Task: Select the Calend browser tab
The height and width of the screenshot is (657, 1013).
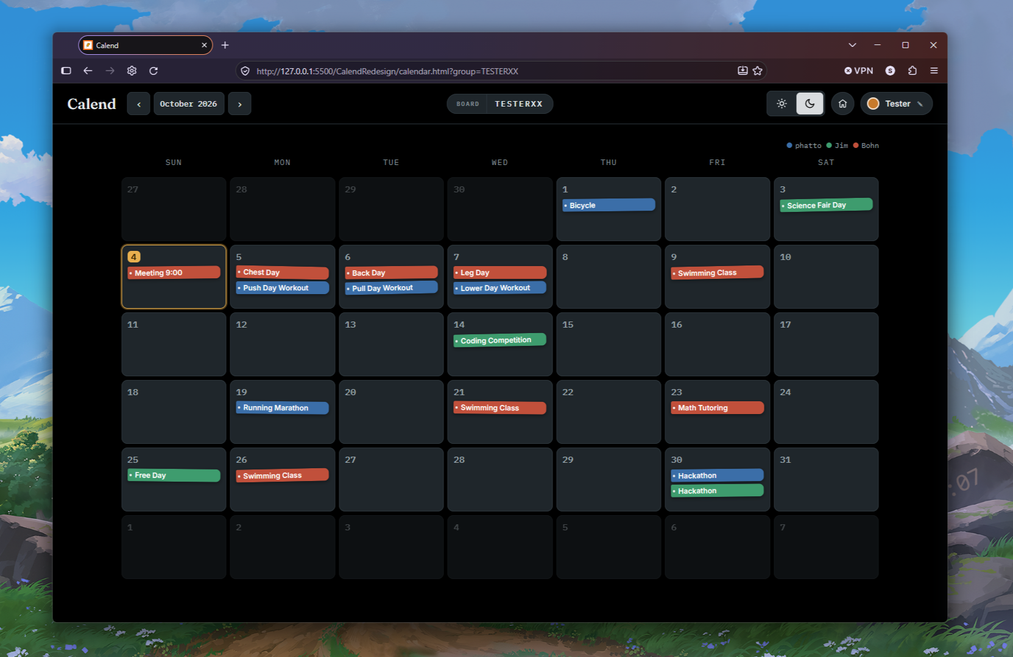Action: pos(145,45)
